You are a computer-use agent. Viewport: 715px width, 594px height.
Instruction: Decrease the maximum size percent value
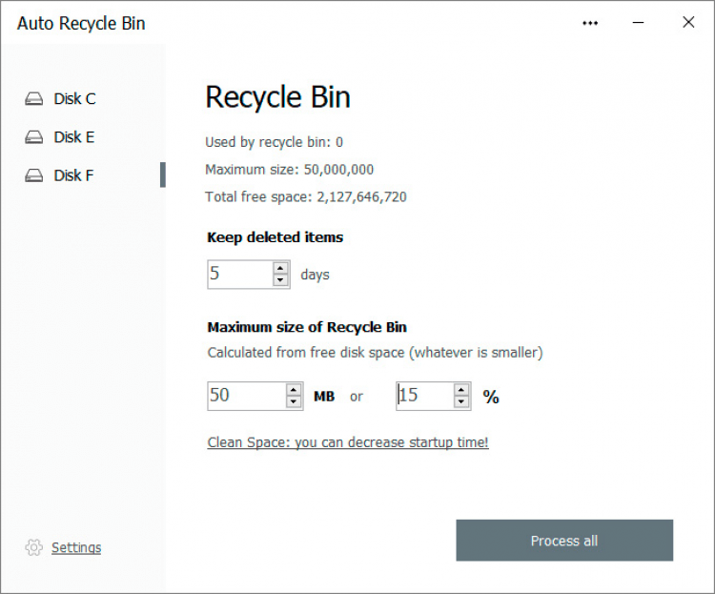pos(461,402)
